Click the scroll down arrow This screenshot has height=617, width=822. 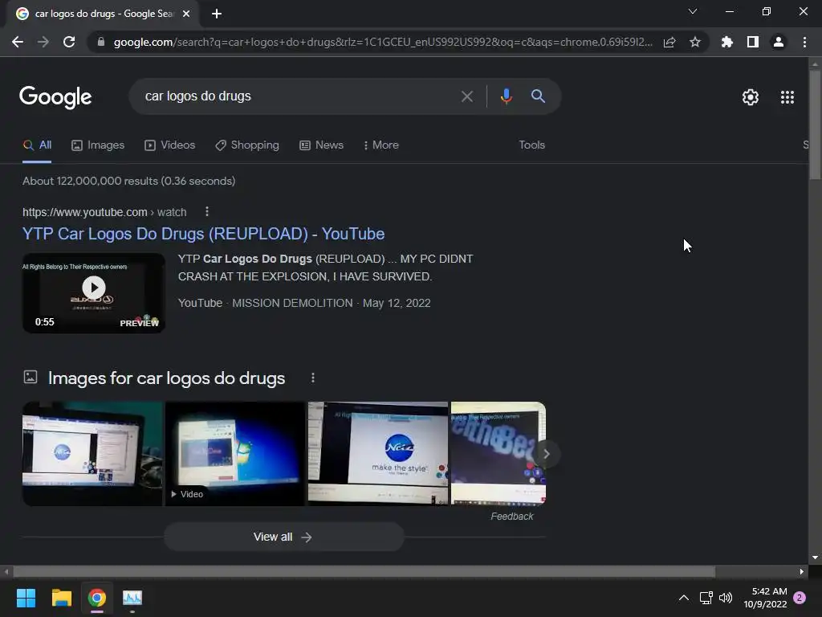pyautogui.click(x=815, y=558)
